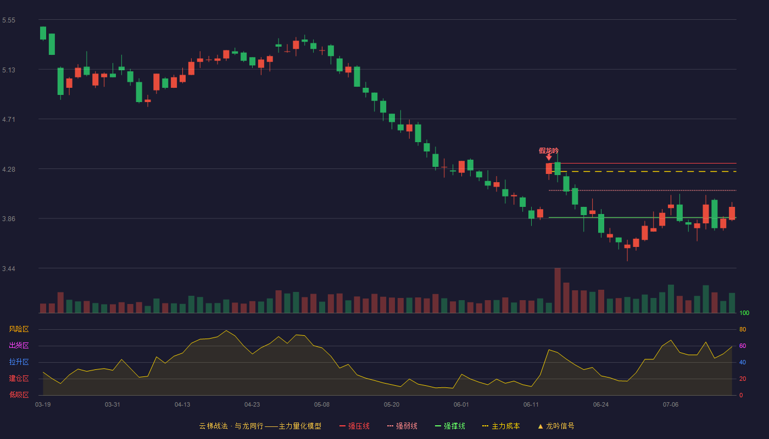769x439 pixels.
Task: Click the 05-08 date axis label
Action: [x=322, y=404]
